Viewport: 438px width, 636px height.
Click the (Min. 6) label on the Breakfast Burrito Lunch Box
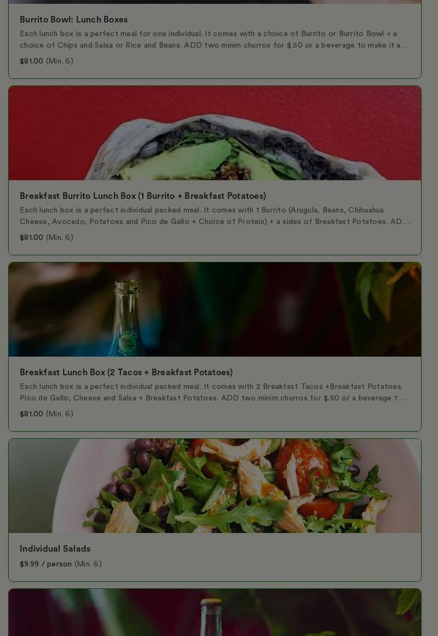coord(60,237)
